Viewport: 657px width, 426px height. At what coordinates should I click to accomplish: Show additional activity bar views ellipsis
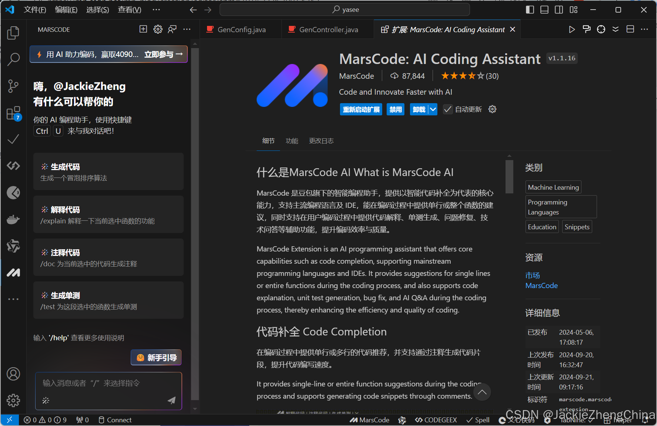(x=13, y=299)
